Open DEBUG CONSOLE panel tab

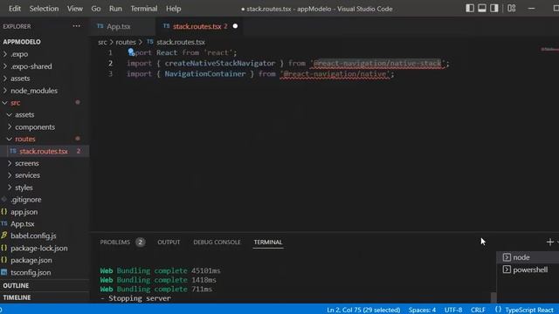(x=217, y=242)
